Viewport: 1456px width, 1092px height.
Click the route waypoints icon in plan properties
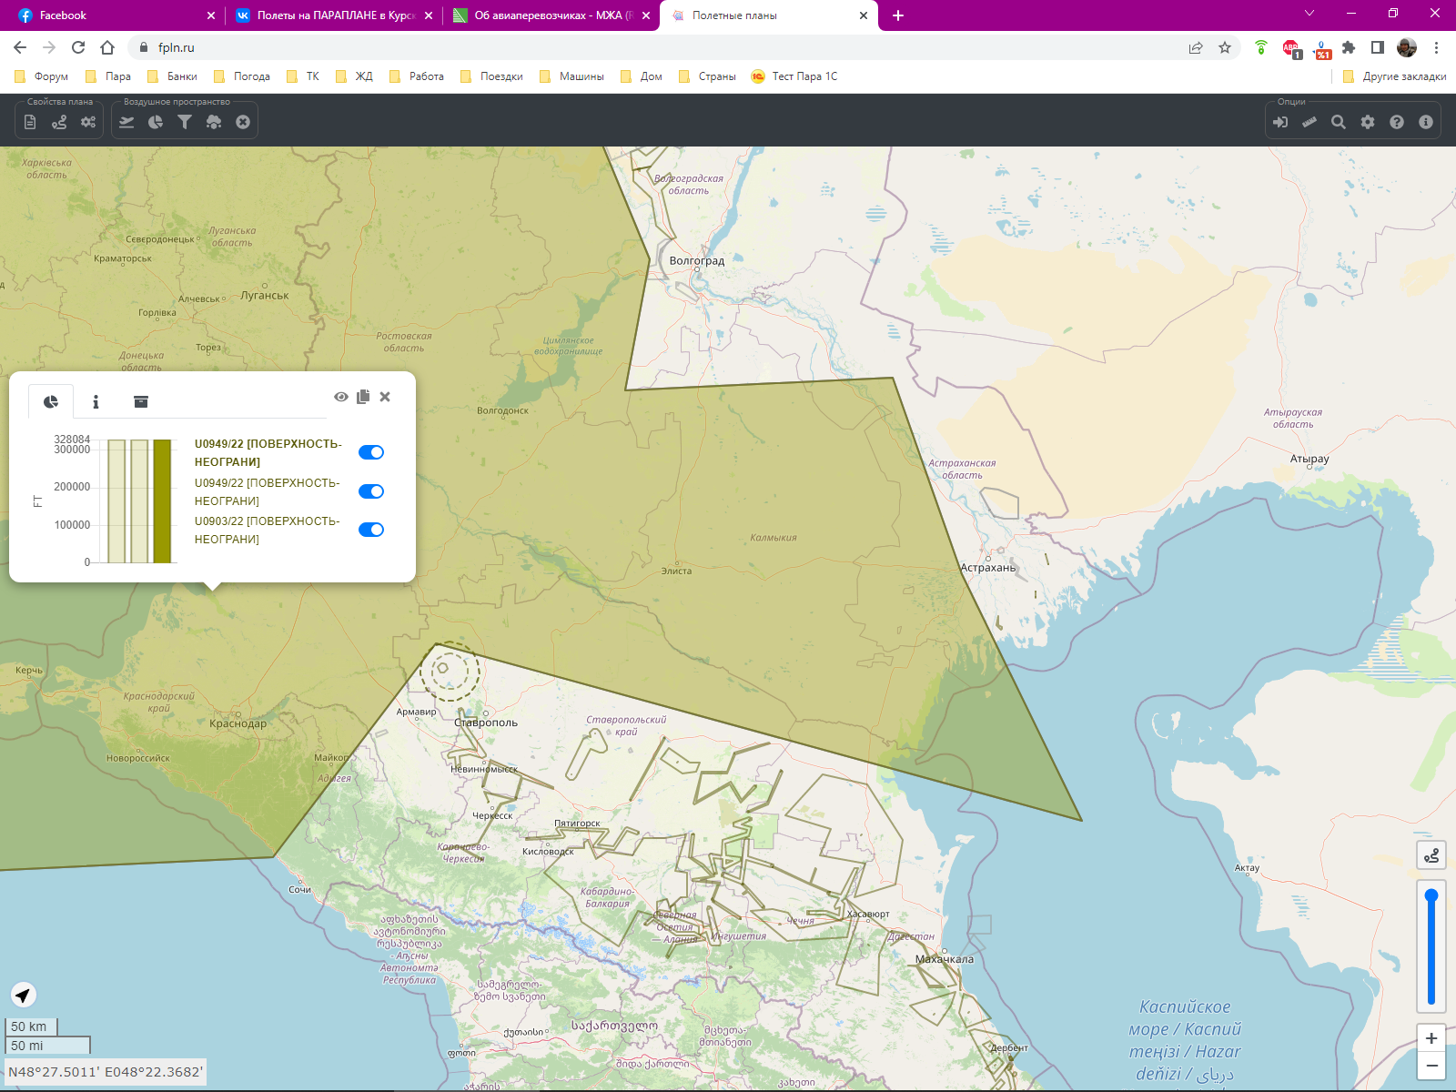[59, 122]
